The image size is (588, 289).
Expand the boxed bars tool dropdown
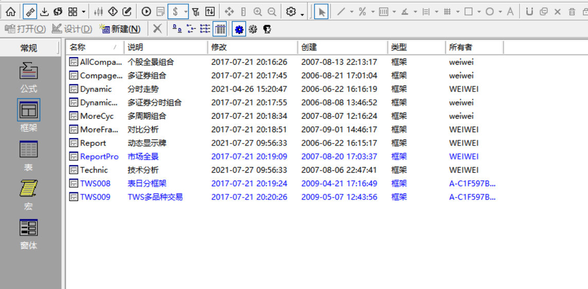(394, 12)
